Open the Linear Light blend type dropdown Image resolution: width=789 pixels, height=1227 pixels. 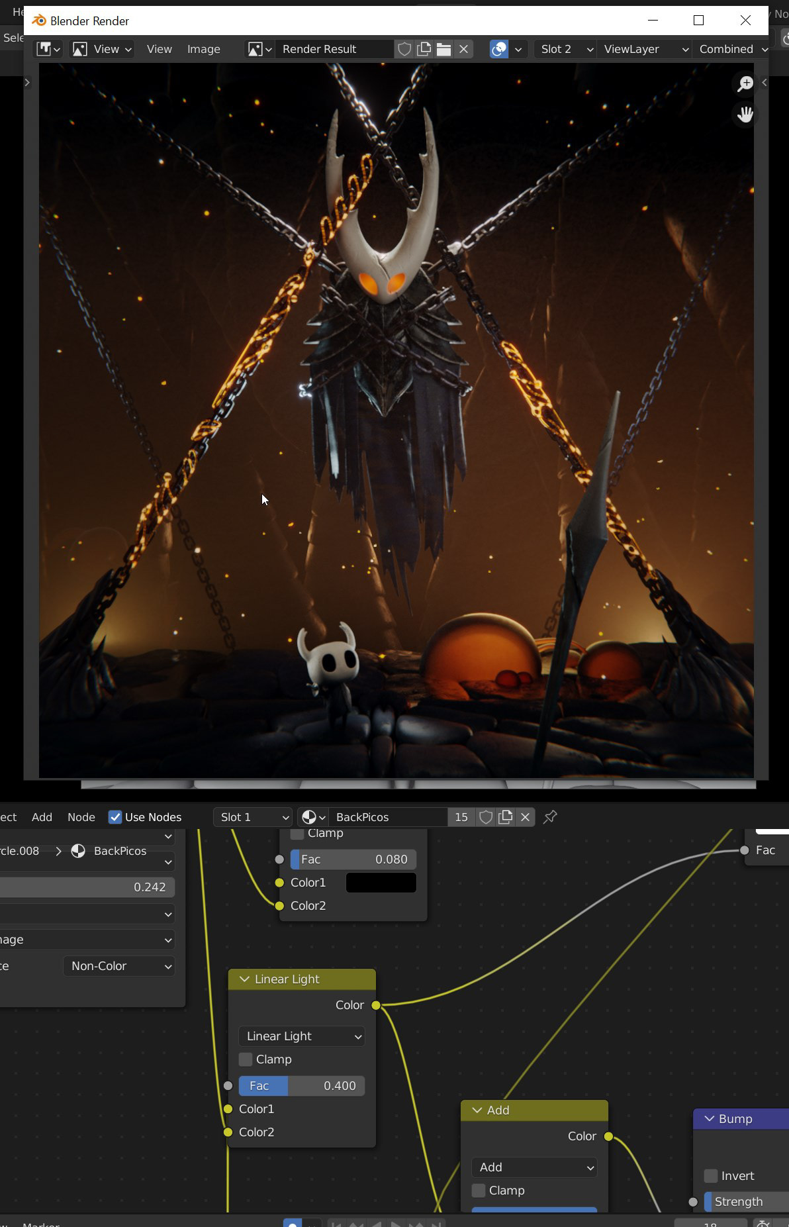pos(302,1036)
